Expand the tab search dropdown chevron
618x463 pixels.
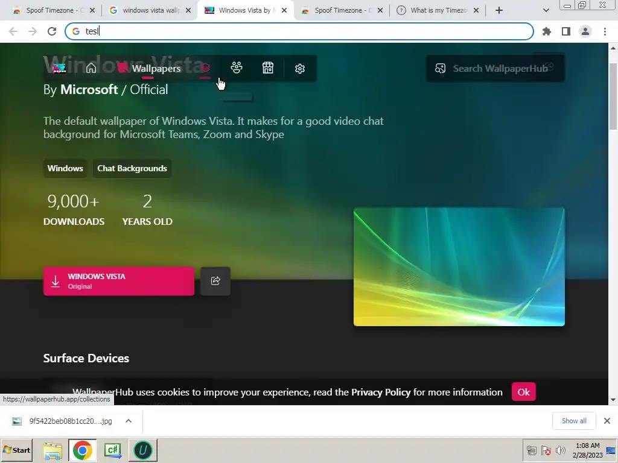tap(546, 11)
